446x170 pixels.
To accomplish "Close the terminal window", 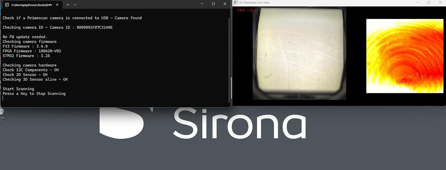I will [x=225, y=4].
